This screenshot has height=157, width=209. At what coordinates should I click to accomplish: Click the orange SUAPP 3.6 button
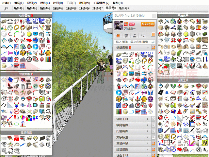click(147, 24)
